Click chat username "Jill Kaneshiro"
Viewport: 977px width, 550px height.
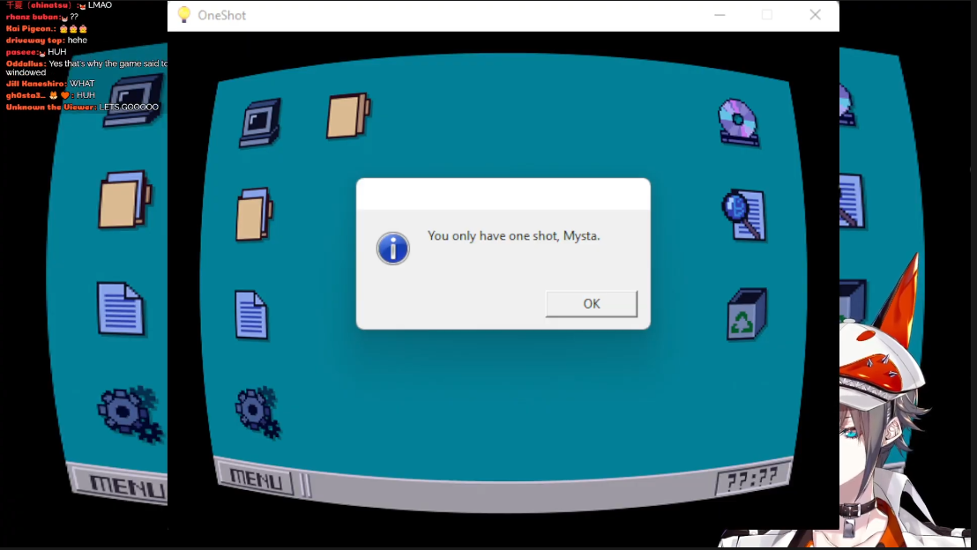click(35, 84)
